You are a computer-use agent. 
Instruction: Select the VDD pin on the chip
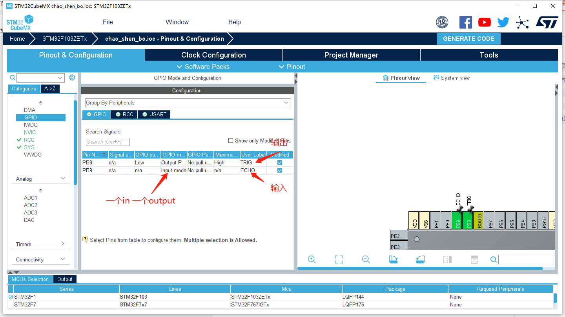tap(414, 220)
